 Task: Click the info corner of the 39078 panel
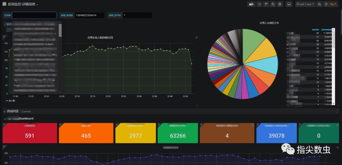click(x=258, y=125)
